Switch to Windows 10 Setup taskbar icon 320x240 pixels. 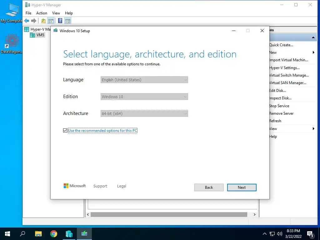84,234
